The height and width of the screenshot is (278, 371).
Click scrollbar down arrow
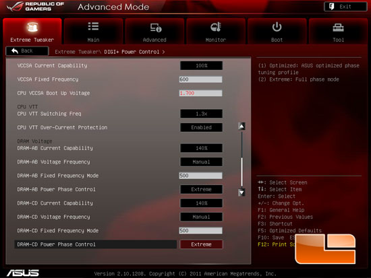point(241,193)
